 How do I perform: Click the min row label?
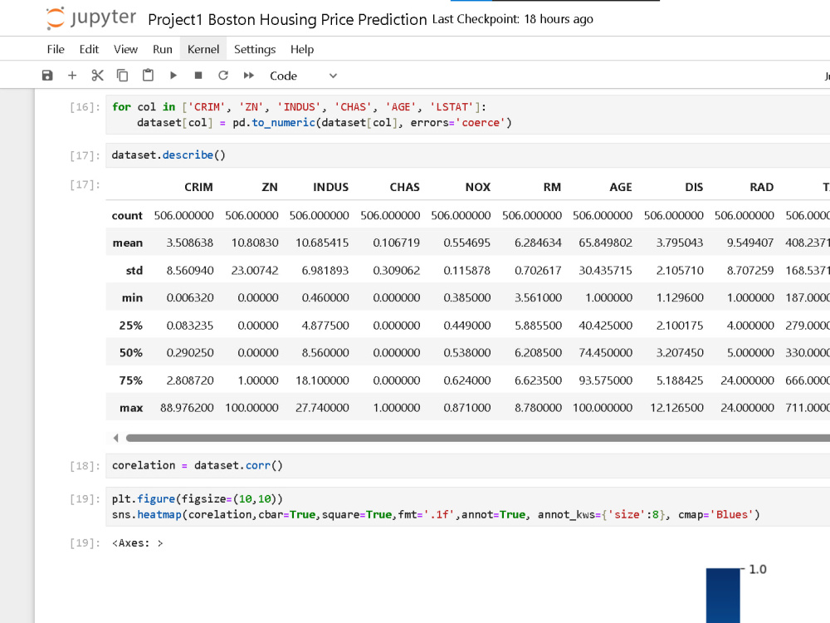coord(132,297)
